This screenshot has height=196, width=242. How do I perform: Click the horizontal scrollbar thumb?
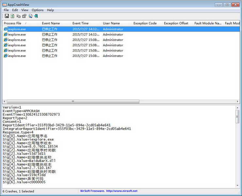pyautogui.click(x=73, y=101)
